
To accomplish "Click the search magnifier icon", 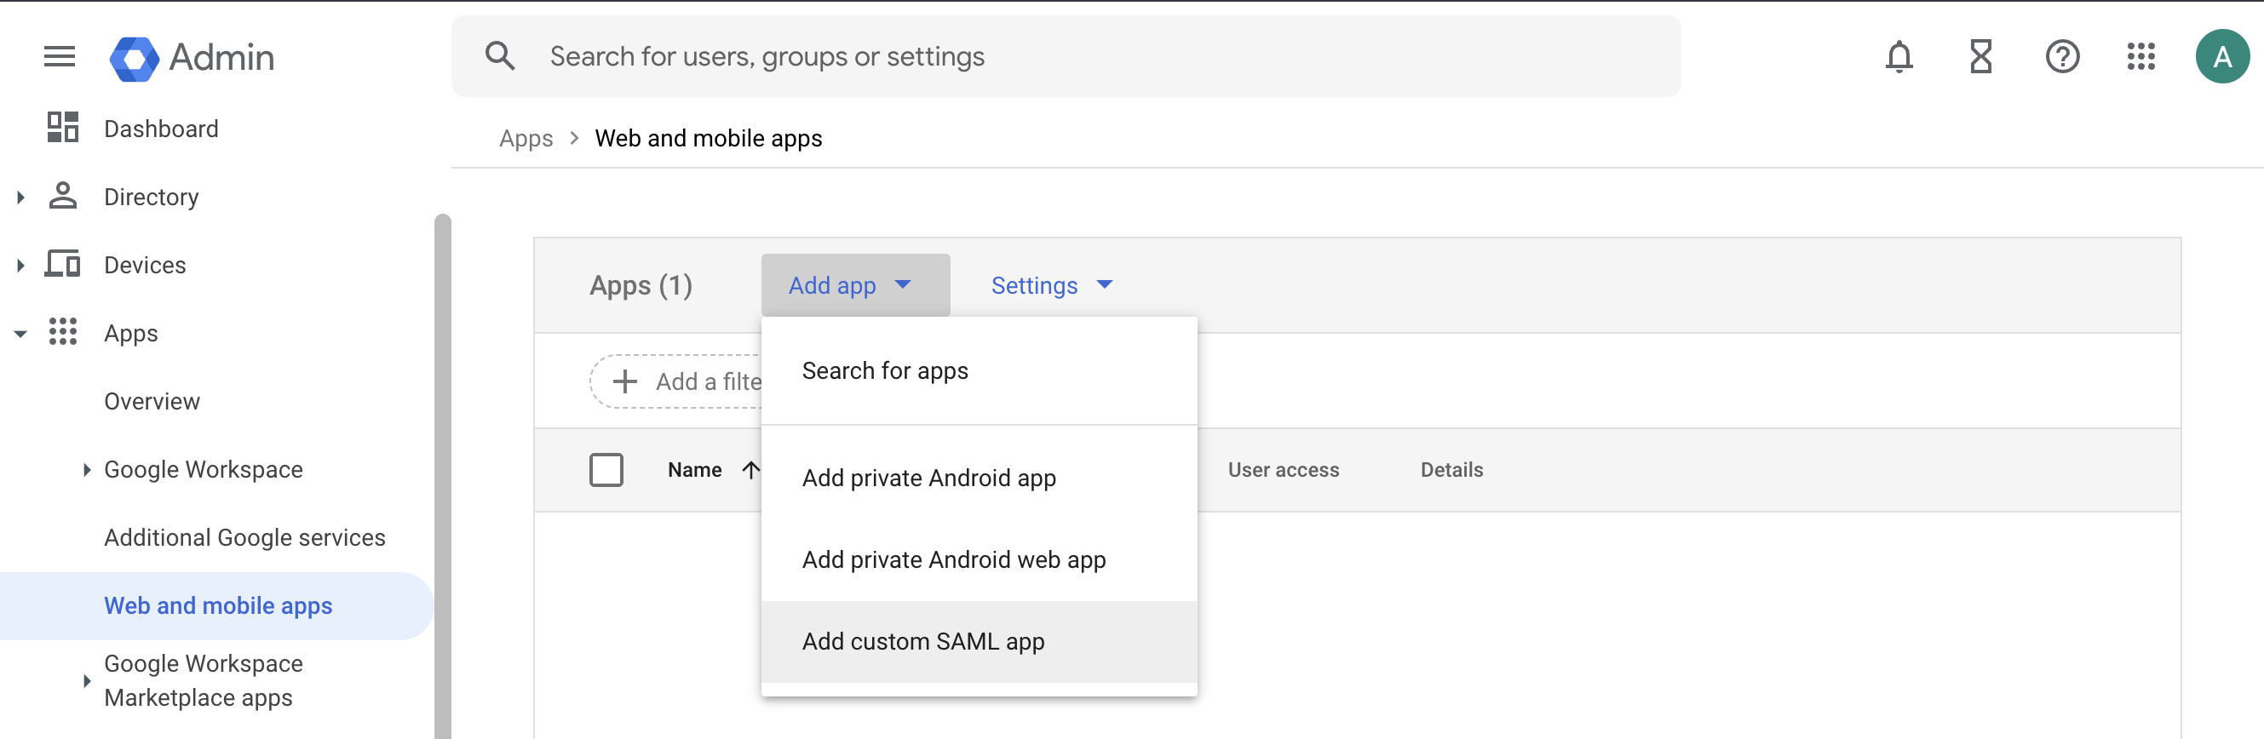I will 500,56.
